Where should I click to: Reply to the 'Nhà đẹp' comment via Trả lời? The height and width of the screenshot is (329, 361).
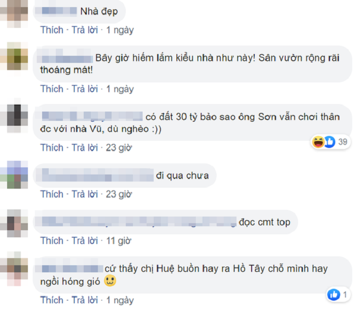click(x=85, y=30)
